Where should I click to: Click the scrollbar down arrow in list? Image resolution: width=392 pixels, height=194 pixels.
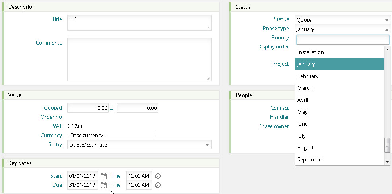tap(388, 162)
